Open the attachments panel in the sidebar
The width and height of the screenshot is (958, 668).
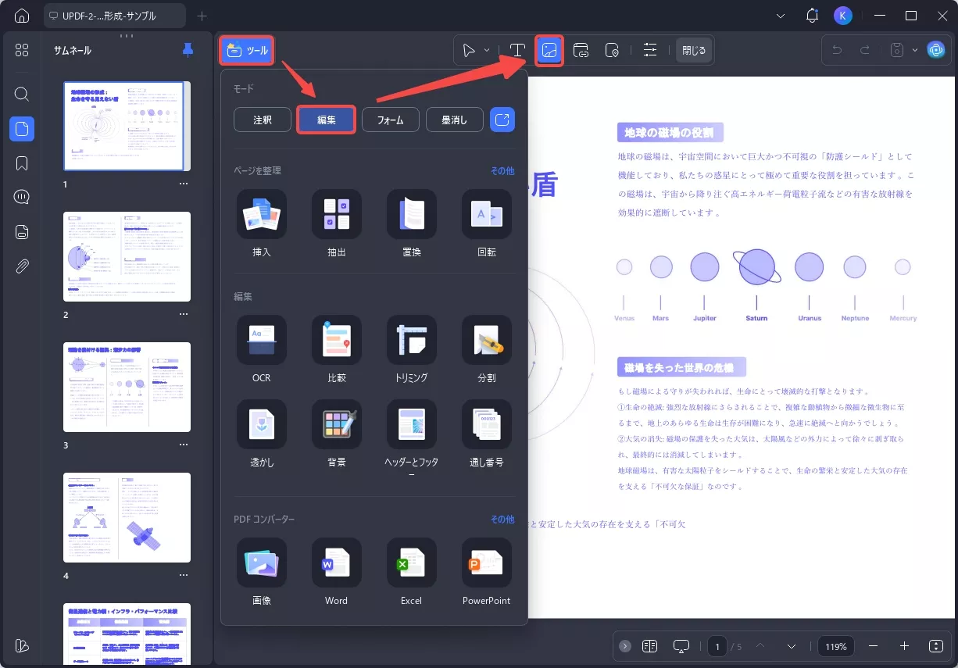pyautogui.click(x=21, y=266)
